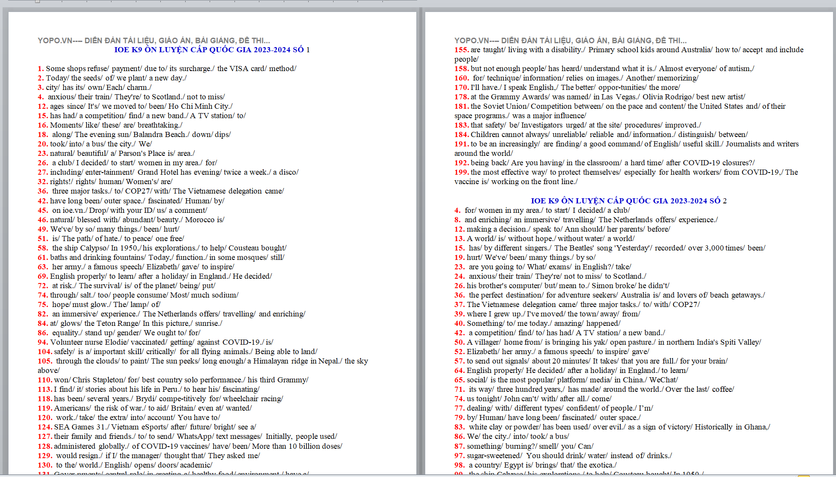Click the line 'has/ by different singers./ The Beatles' song'
This screenshot has width=836, height=477.
610,248
